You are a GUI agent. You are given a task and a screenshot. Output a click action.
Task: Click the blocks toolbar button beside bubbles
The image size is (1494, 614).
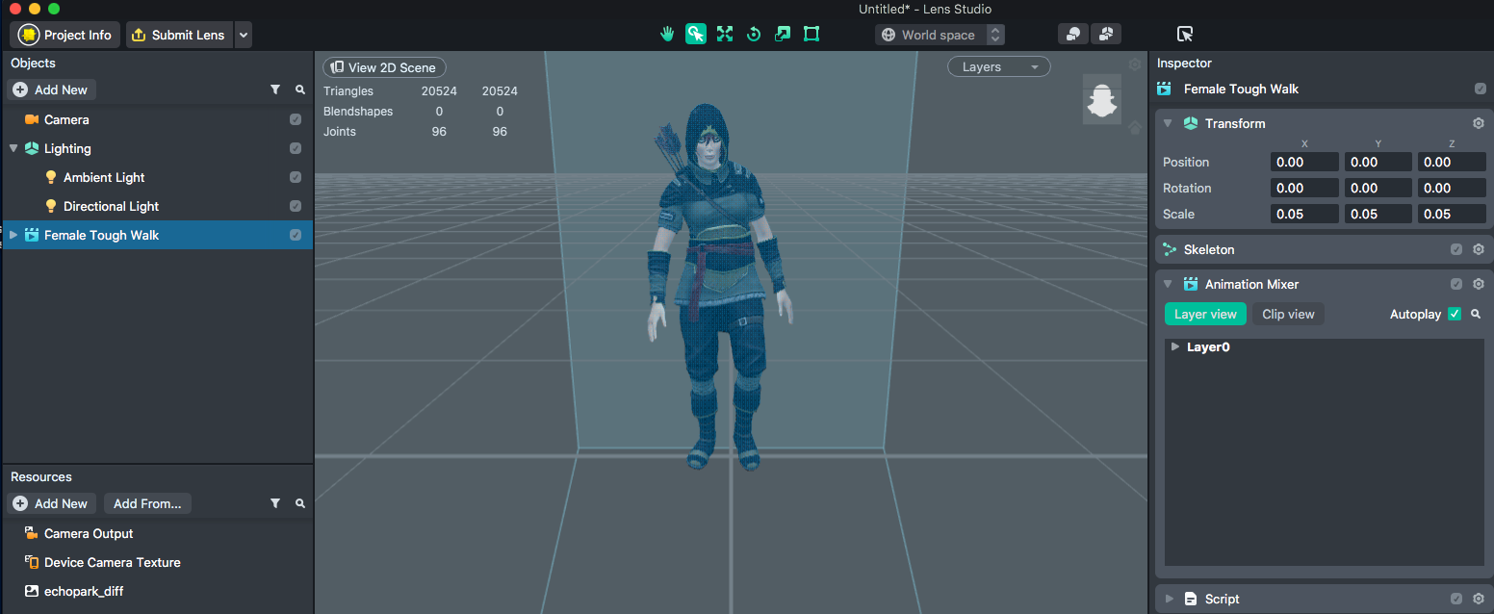click(1106, 35)
